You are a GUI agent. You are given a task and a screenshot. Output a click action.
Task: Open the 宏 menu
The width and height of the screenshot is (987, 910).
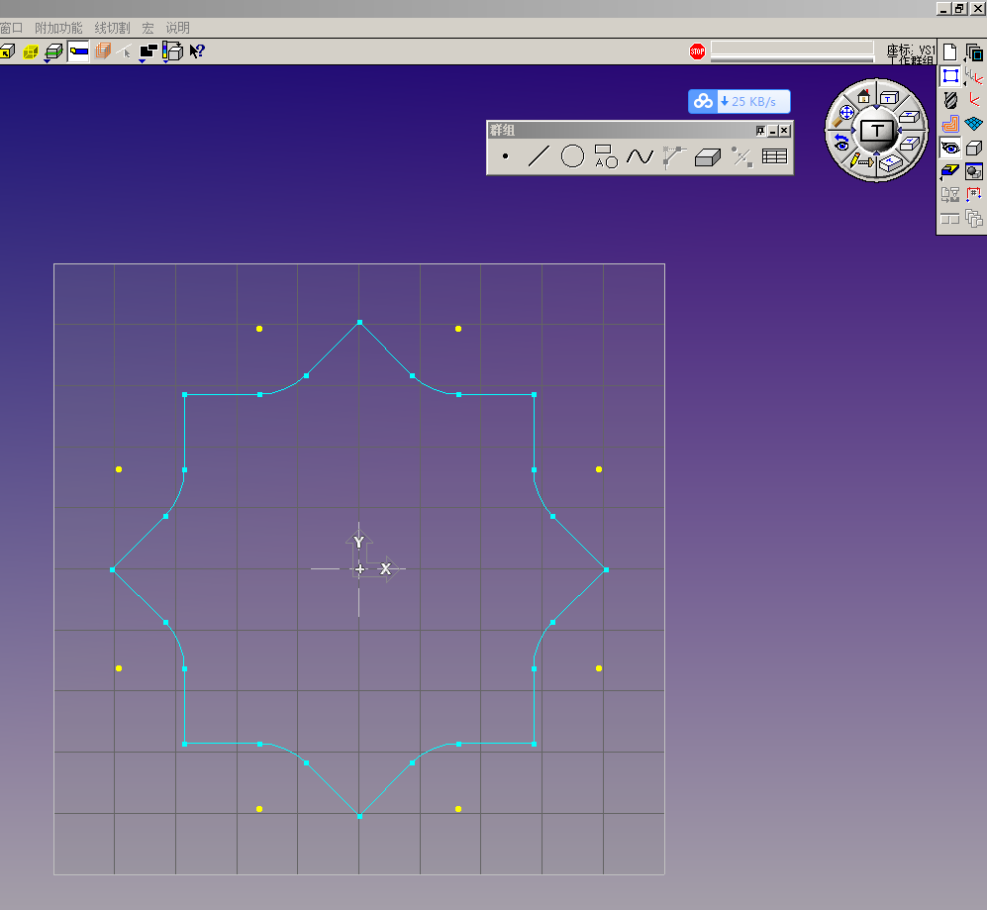pos(148,28)
